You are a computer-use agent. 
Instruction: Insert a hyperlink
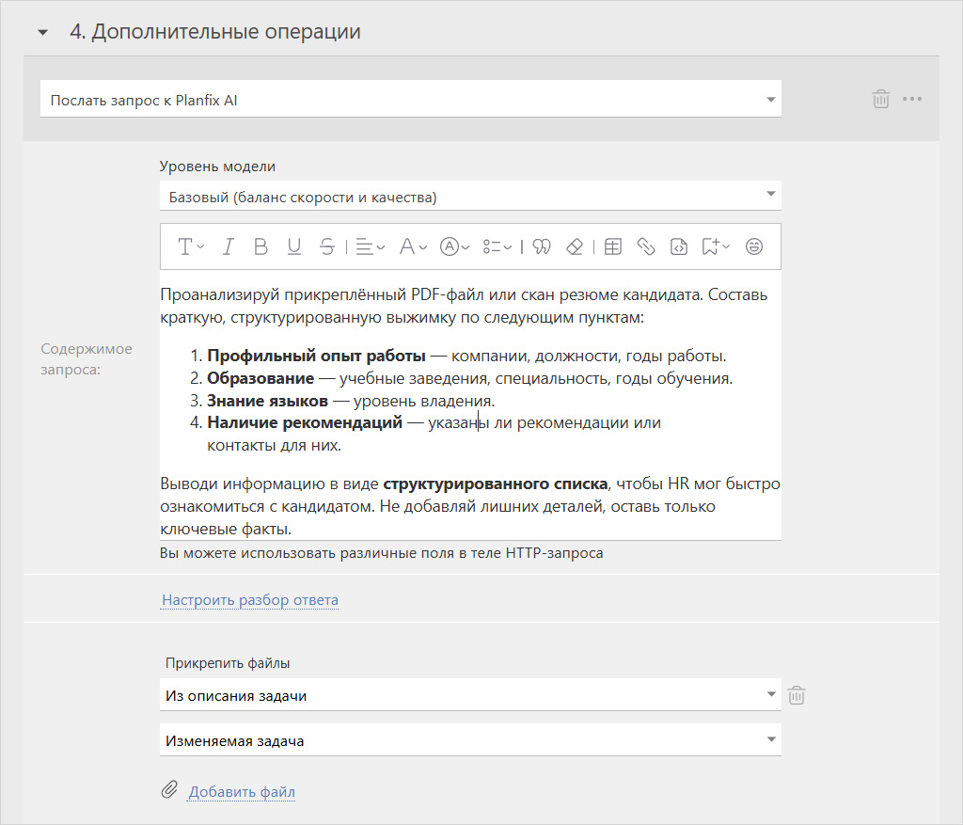coord(648,246)
